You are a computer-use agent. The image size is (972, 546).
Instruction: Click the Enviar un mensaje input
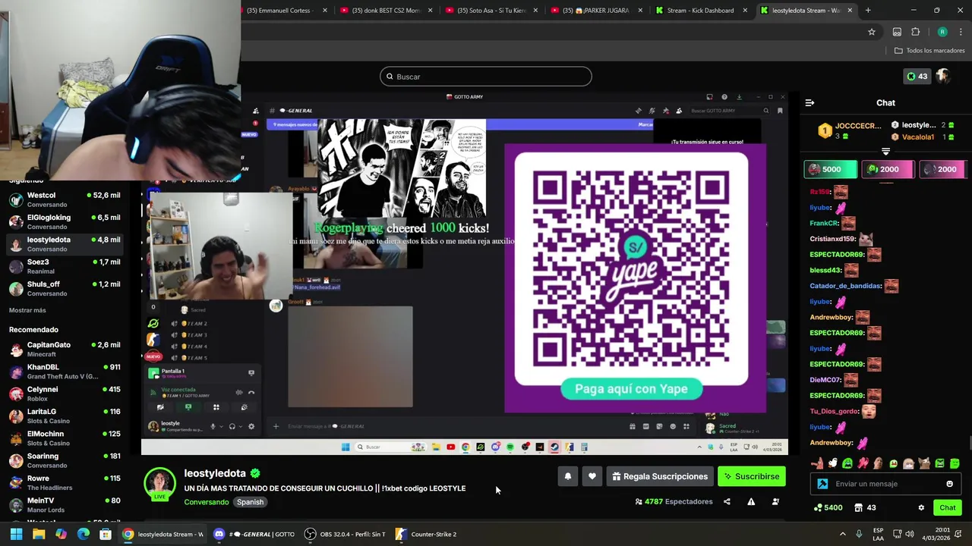click(885, 484)
